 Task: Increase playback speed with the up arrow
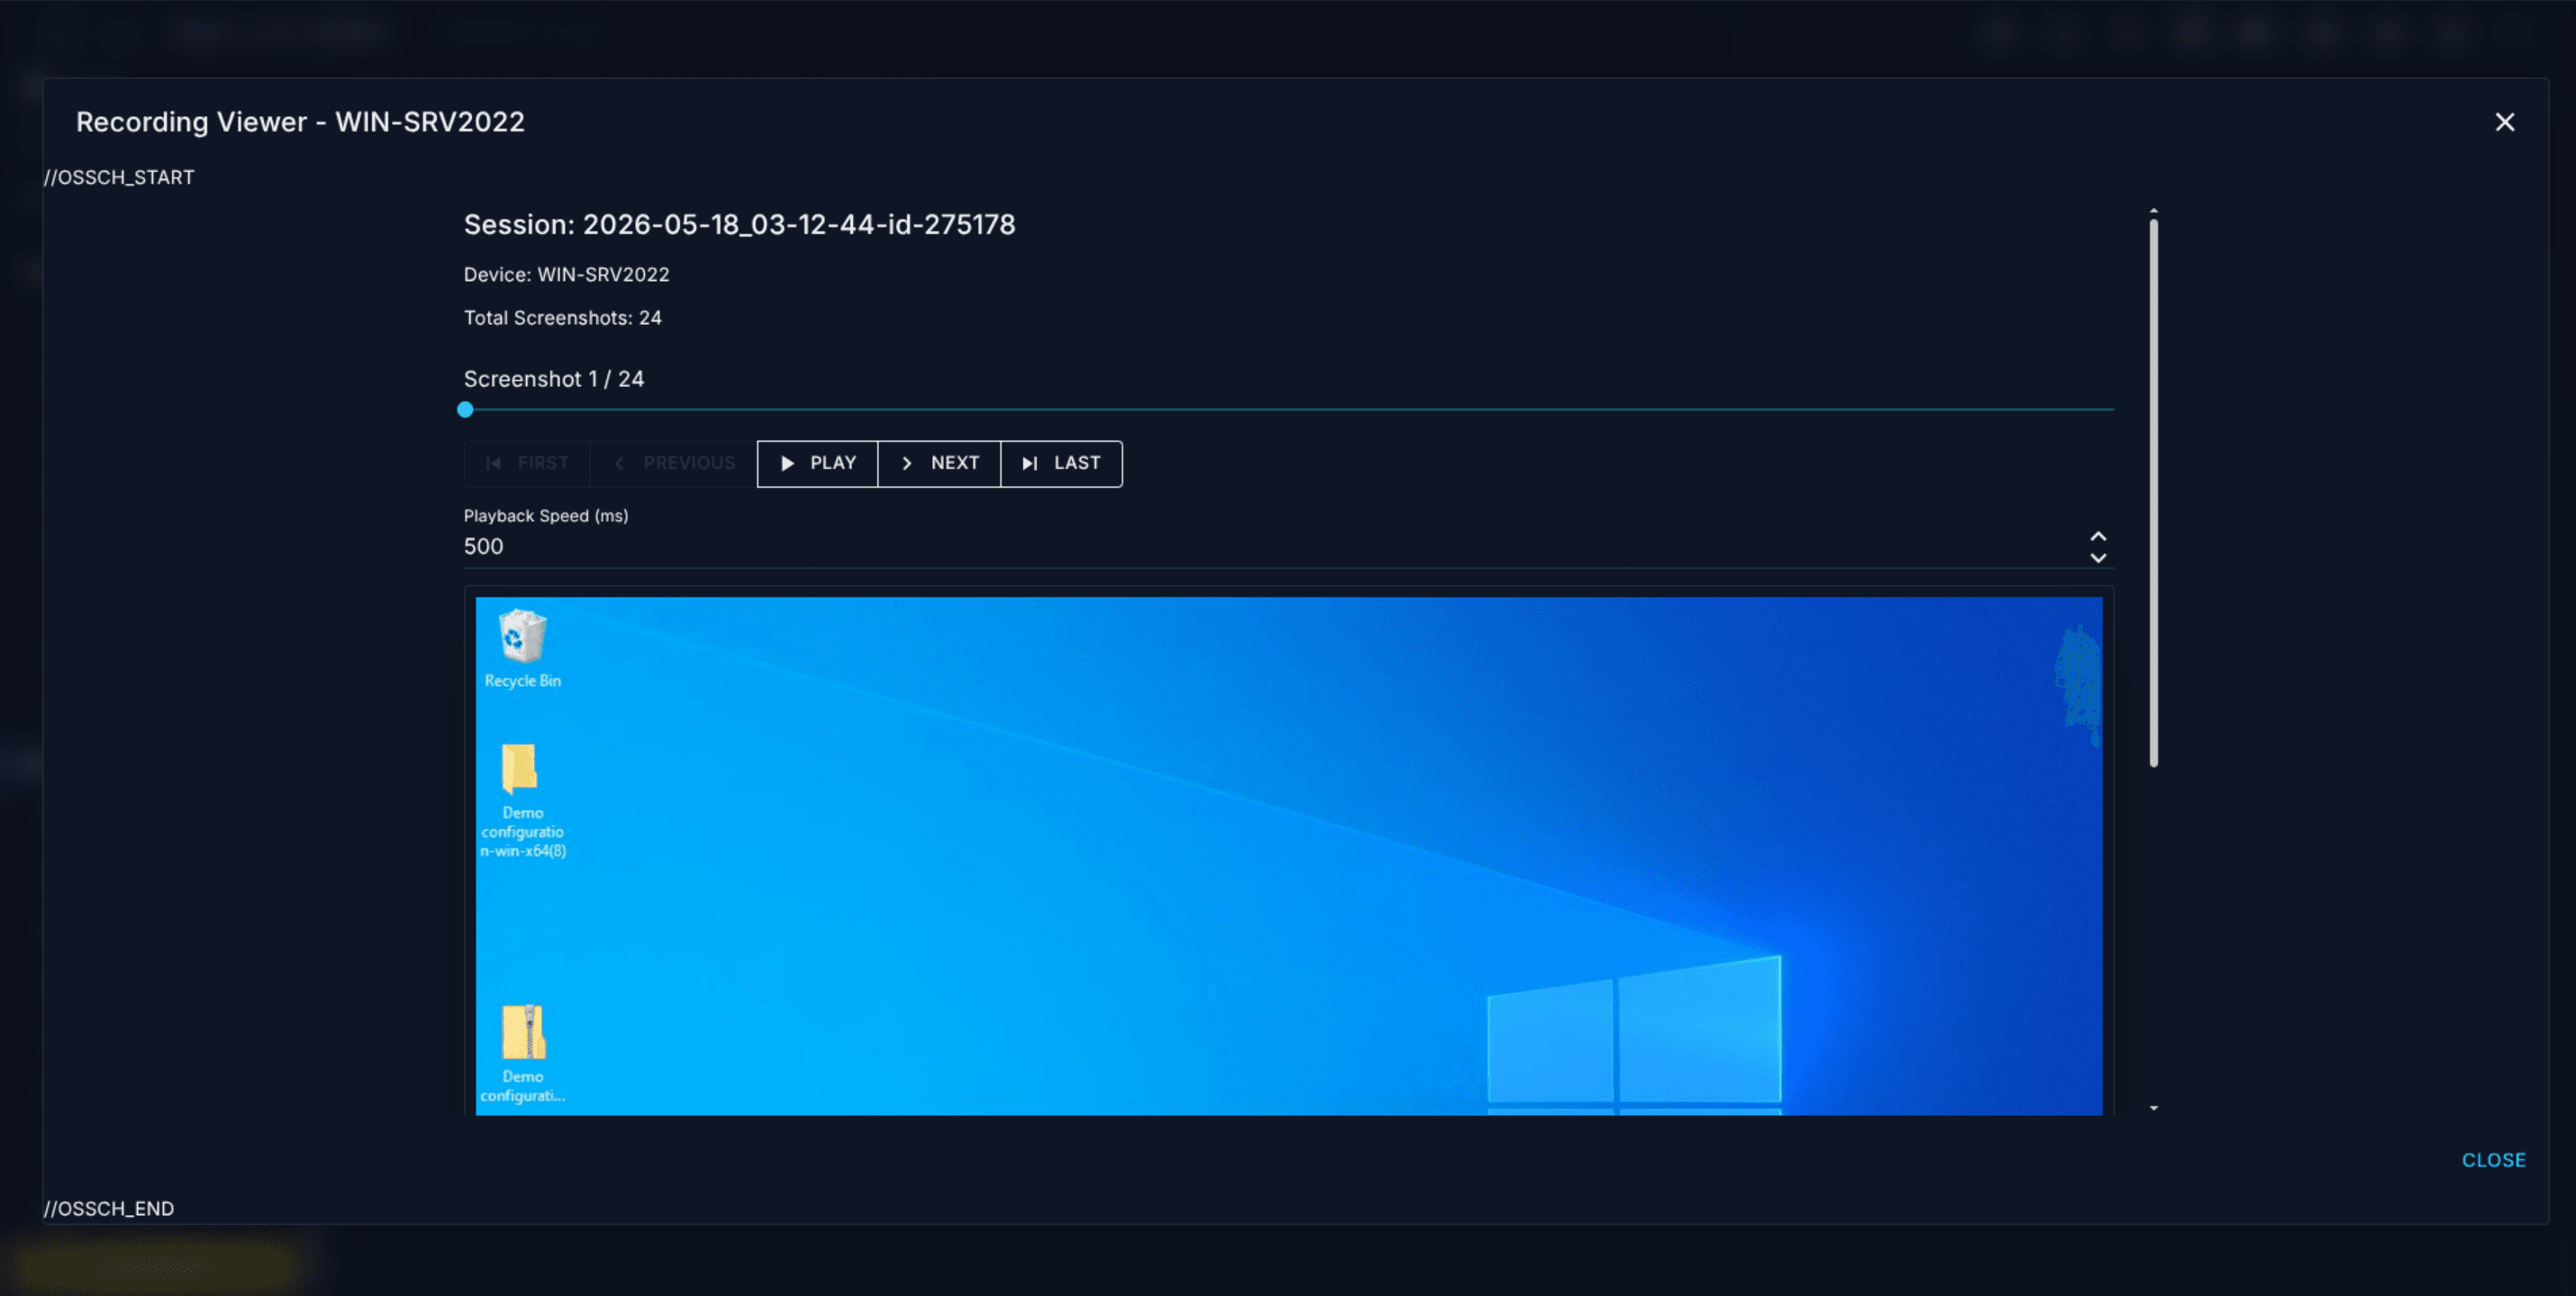click(2098, 536)
